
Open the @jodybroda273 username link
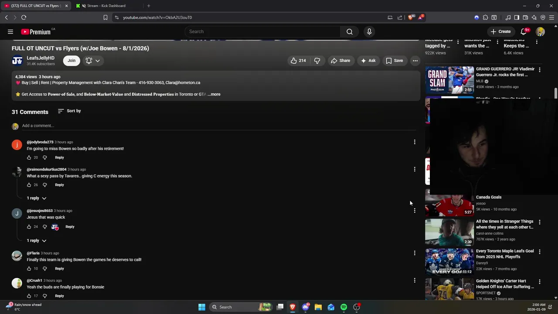pos(40,142)
